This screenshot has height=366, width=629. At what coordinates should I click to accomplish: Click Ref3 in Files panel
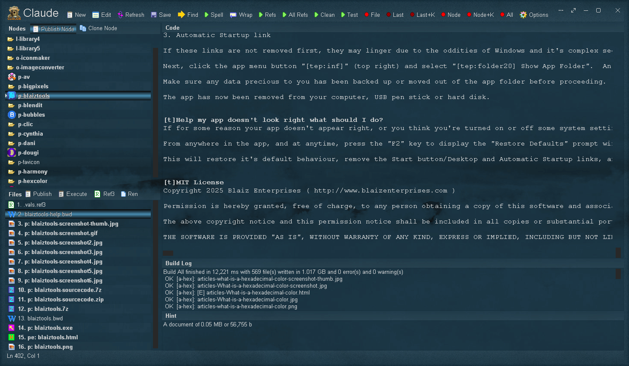(x=104, y=194)
